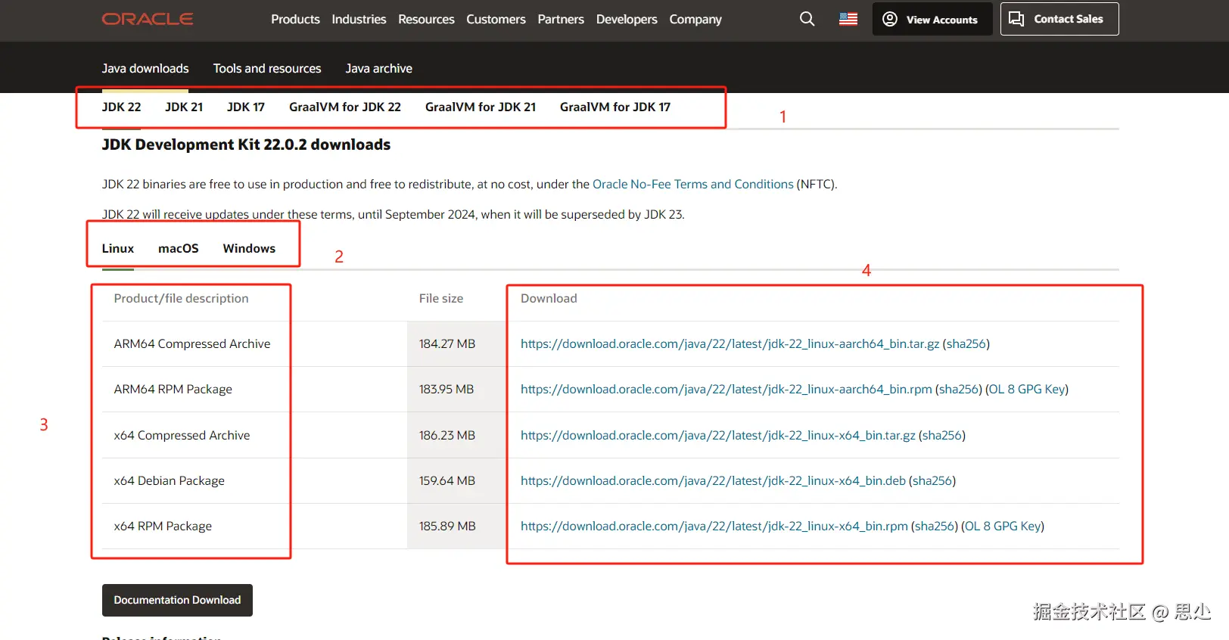Screen dimensions: 1229x640
Task: Select the macOS tab
Action: point(179,248)
